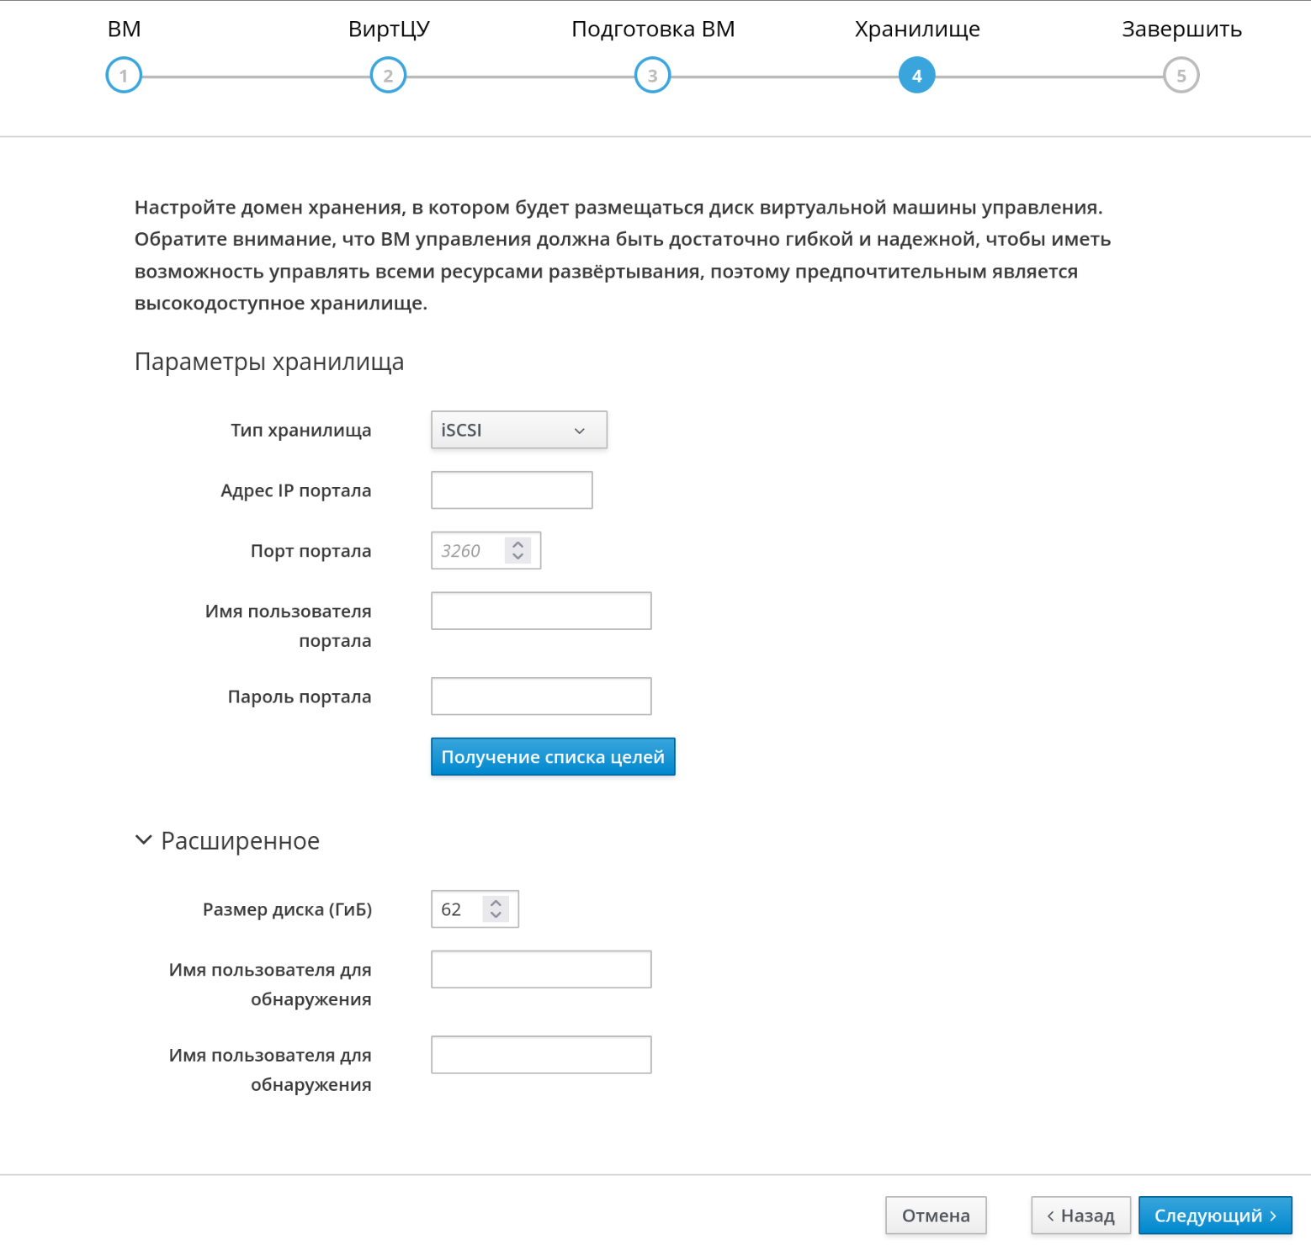The height and width of the screenshot is (1255, 1311).
Task: Click the Имя пользователя портала field
Action: click(x=541, y=611)
